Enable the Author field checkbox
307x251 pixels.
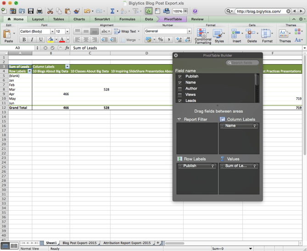coord(180,89)
